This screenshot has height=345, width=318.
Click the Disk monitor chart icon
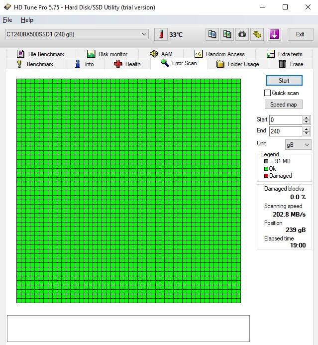(x=91, y=54)
